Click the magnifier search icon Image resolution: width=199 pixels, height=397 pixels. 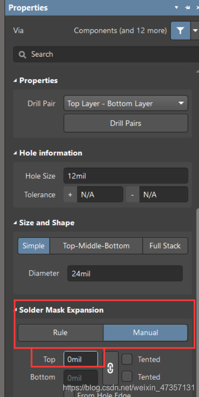(x=22, y=54)
